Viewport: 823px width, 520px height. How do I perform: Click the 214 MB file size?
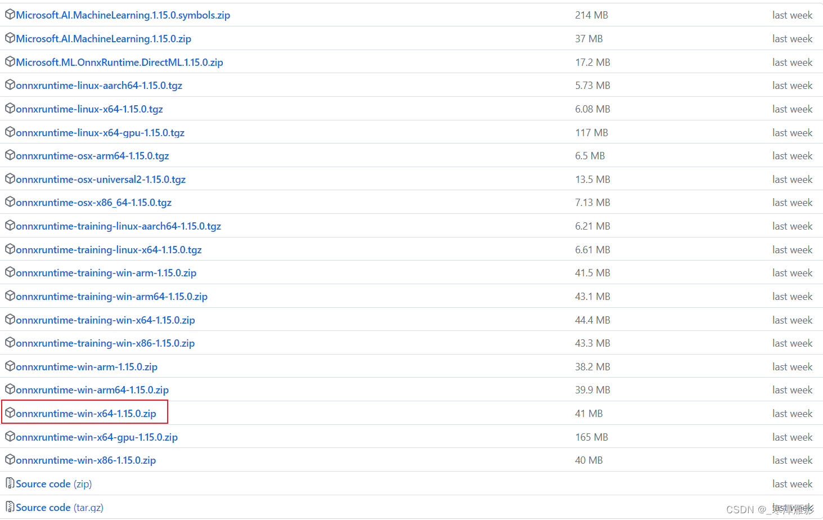click(x=591, y=15)
